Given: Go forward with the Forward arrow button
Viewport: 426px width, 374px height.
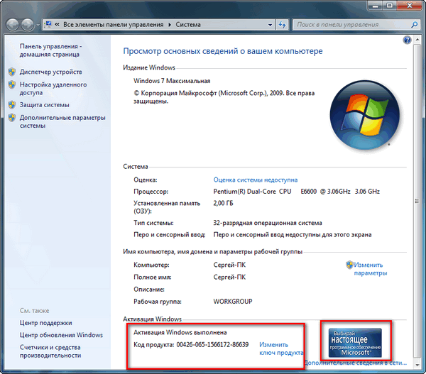Looking at the screenshot, I should [x=28, y=25].
